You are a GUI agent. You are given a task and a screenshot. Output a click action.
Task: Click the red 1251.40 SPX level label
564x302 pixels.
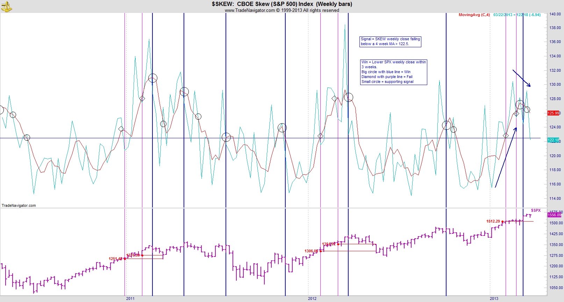tap(115, 259)
